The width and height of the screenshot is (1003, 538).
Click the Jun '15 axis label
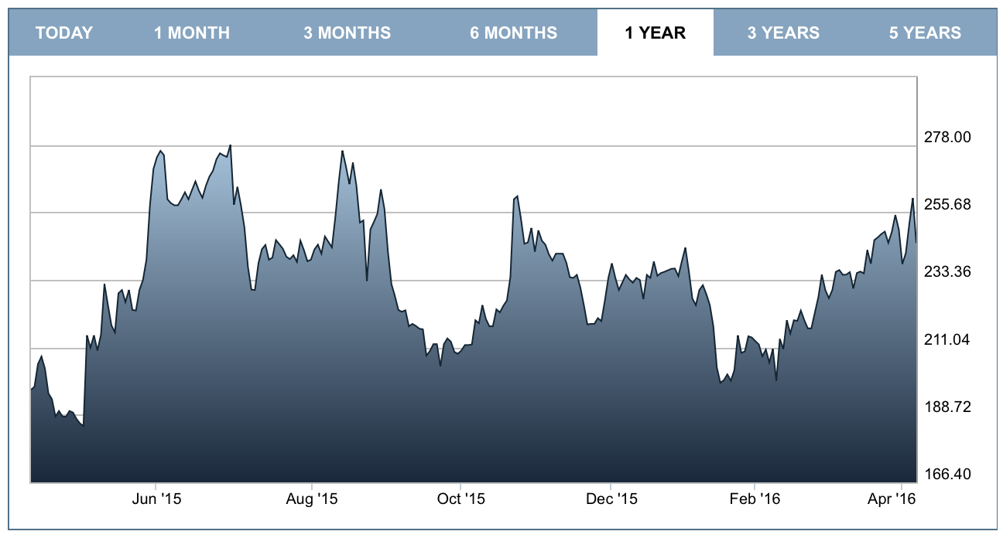tap(157, 499)
